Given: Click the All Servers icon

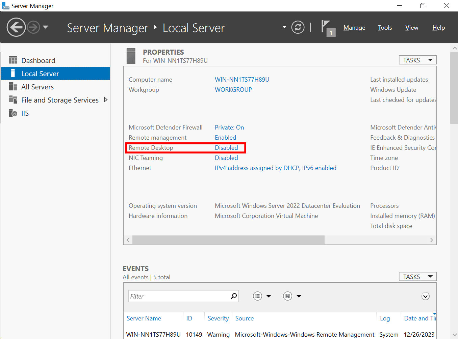Looking at the screenshot, I should (x=13, y=87).
